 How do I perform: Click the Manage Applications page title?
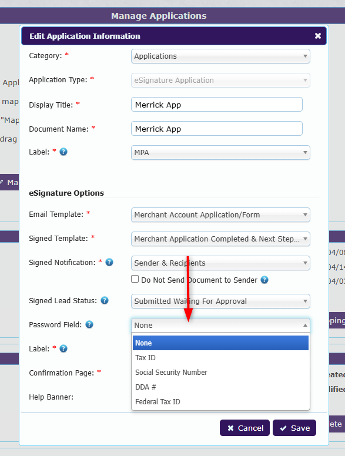click(159, 16)
